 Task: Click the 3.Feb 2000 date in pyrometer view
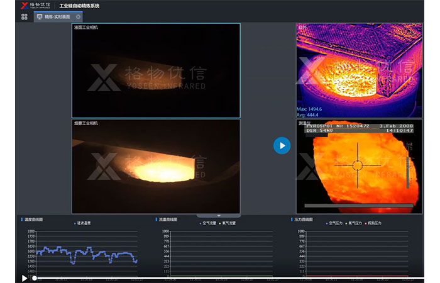point(396,126)
